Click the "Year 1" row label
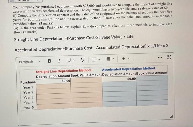This screenshot has width=193, height=127. tap(28, 87)
